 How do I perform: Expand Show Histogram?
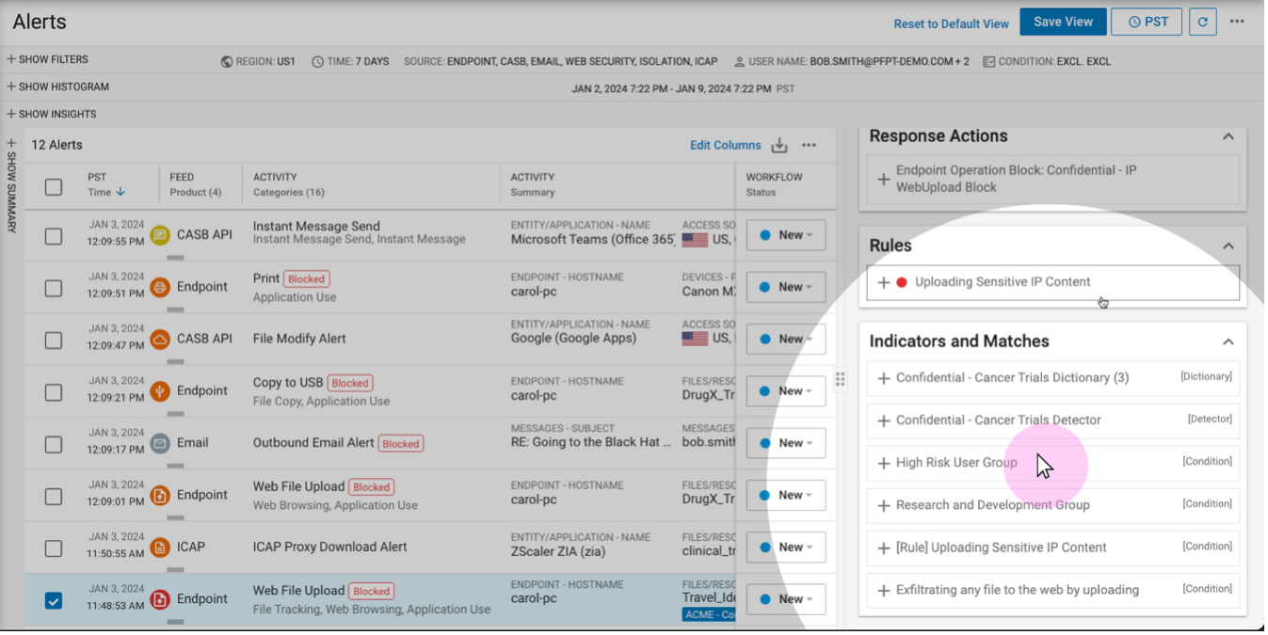pyautogui.click(x=57, y=87)
